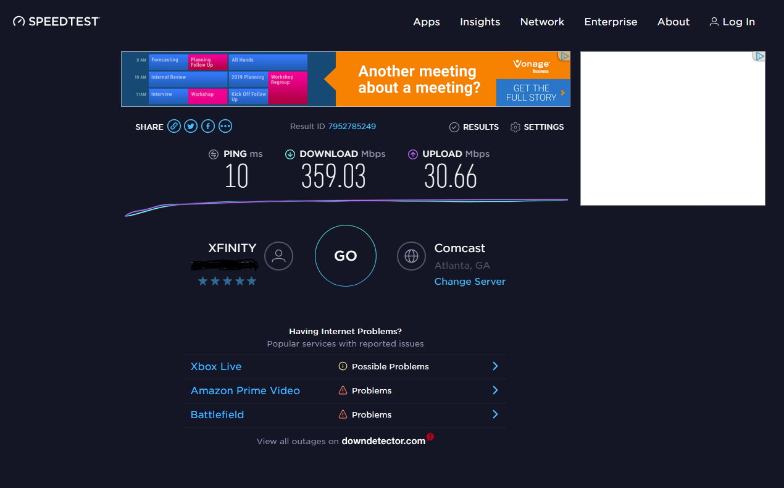784x488 pixels.
Task: Click the download value 359.03
Action: click(x=333, y=177)
